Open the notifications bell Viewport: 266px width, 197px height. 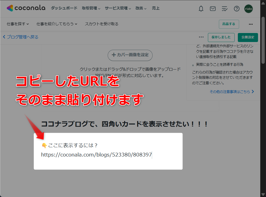tap(201, 8)
